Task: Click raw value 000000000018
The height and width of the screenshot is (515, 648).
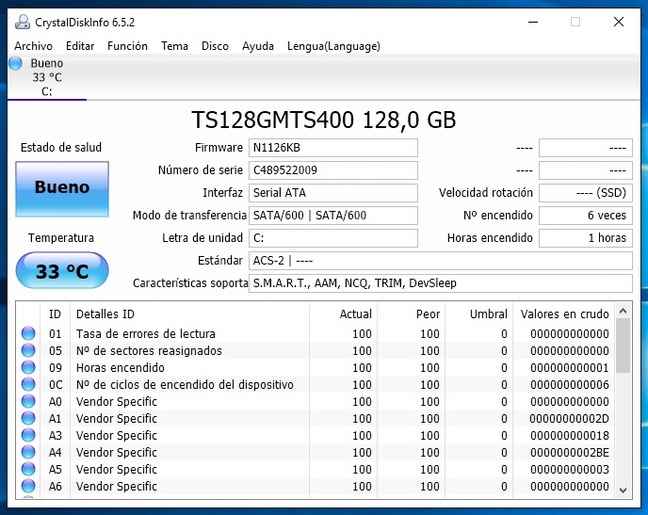Action: [x=570, y=435]
